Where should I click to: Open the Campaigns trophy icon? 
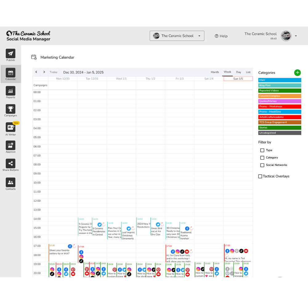[10, 109]
